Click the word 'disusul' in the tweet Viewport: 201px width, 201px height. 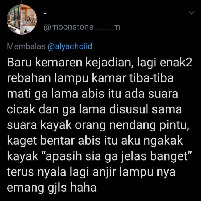(x=129, y=110)
